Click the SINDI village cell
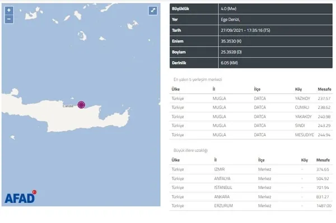336x223 pixels. tap(300, 126)
